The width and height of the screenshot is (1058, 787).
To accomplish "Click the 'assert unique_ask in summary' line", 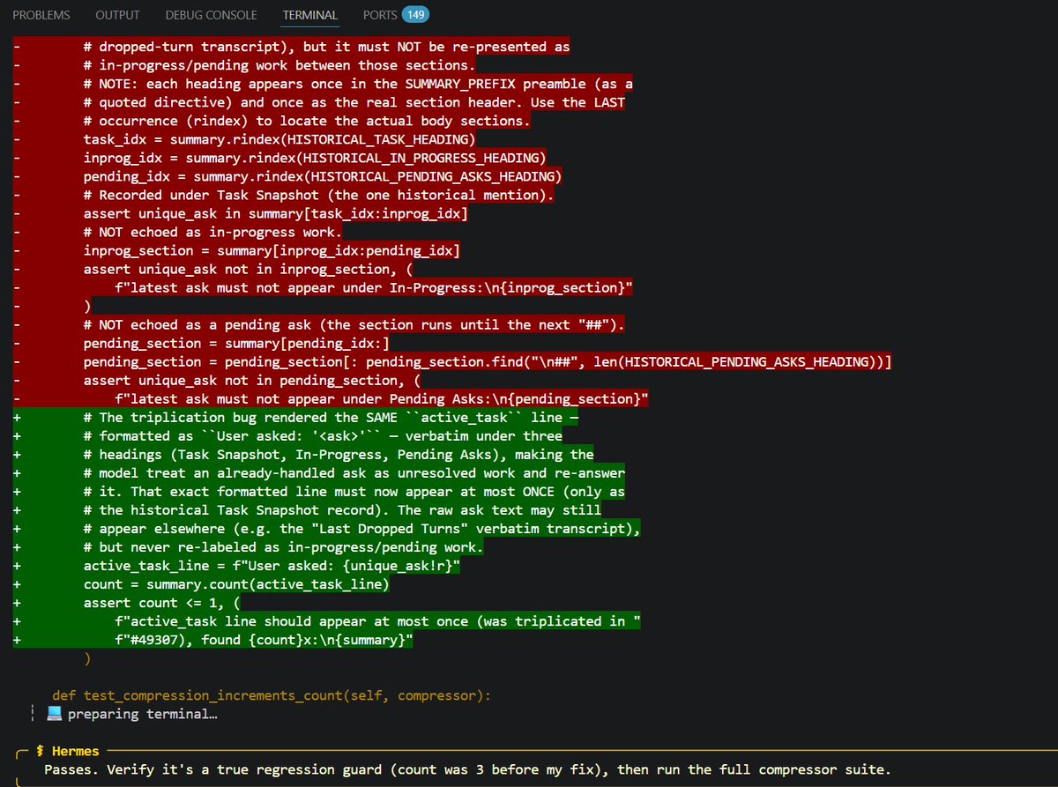I will 275,214.
